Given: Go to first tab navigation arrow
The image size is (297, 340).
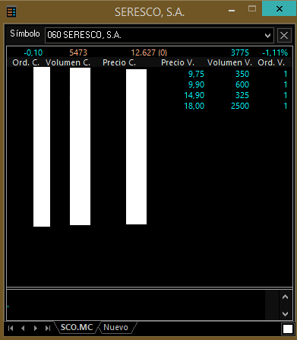Looking at the screenshot, I should click(x=11, y=328).
